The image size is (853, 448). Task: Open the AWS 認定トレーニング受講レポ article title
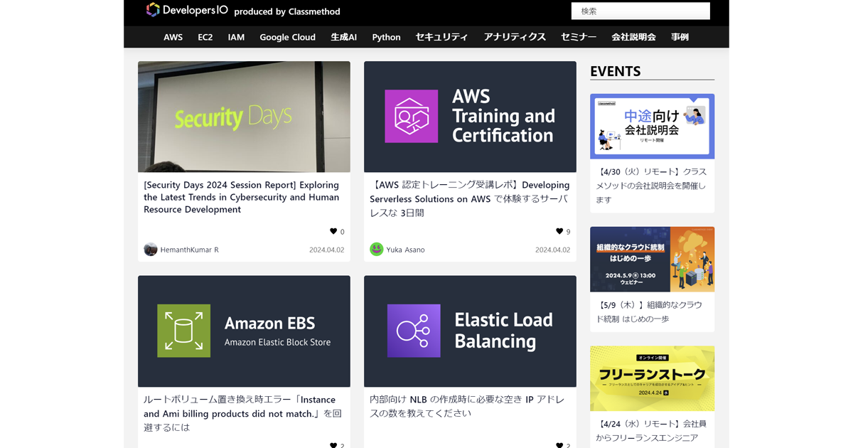[469, 198]
